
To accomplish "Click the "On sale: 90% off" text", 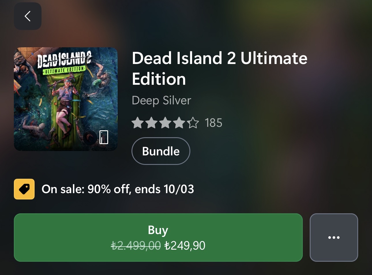I will pos(118,189).
